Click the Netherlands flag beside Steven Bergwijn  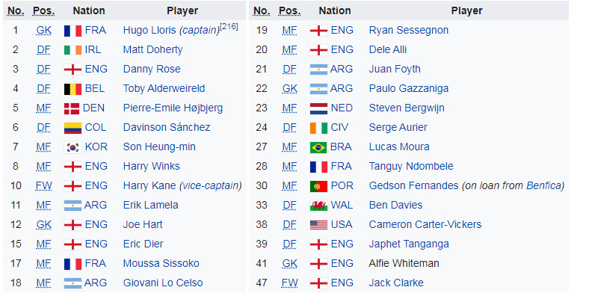pos(318,108)
